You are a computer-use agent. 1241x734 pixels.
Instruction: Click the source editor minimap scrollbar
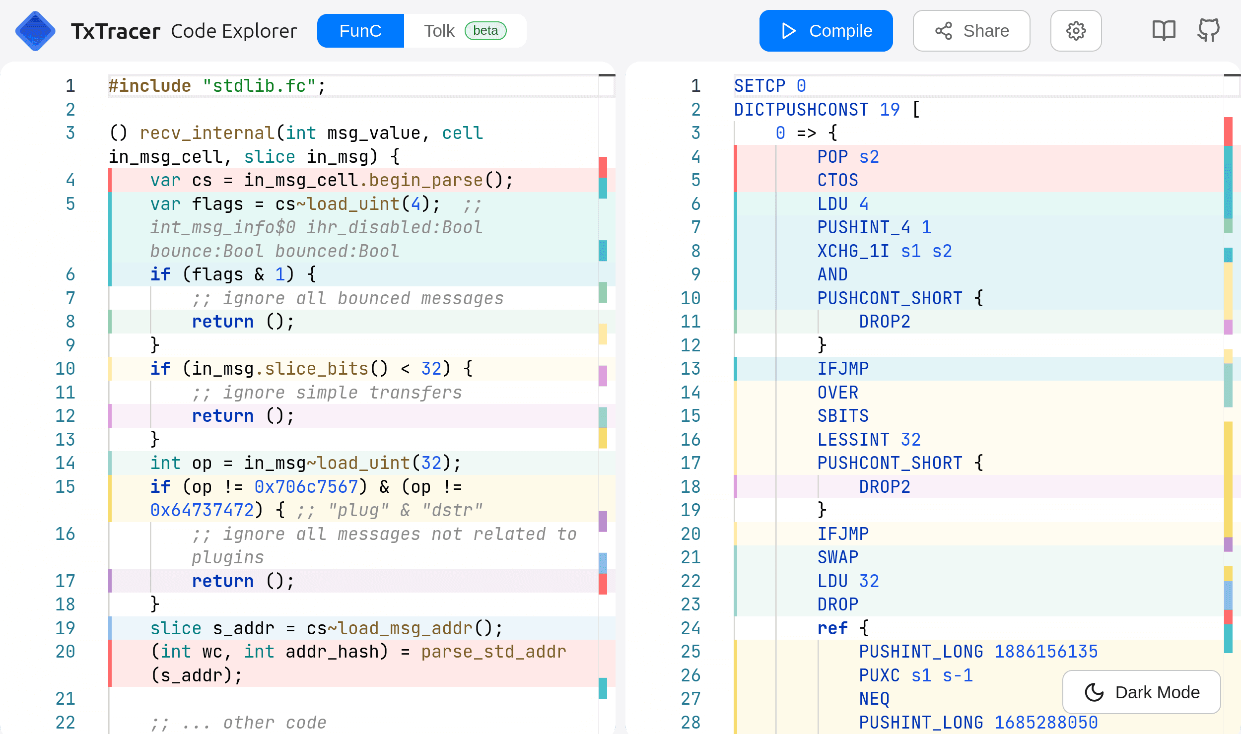click(x=607, y=404)
